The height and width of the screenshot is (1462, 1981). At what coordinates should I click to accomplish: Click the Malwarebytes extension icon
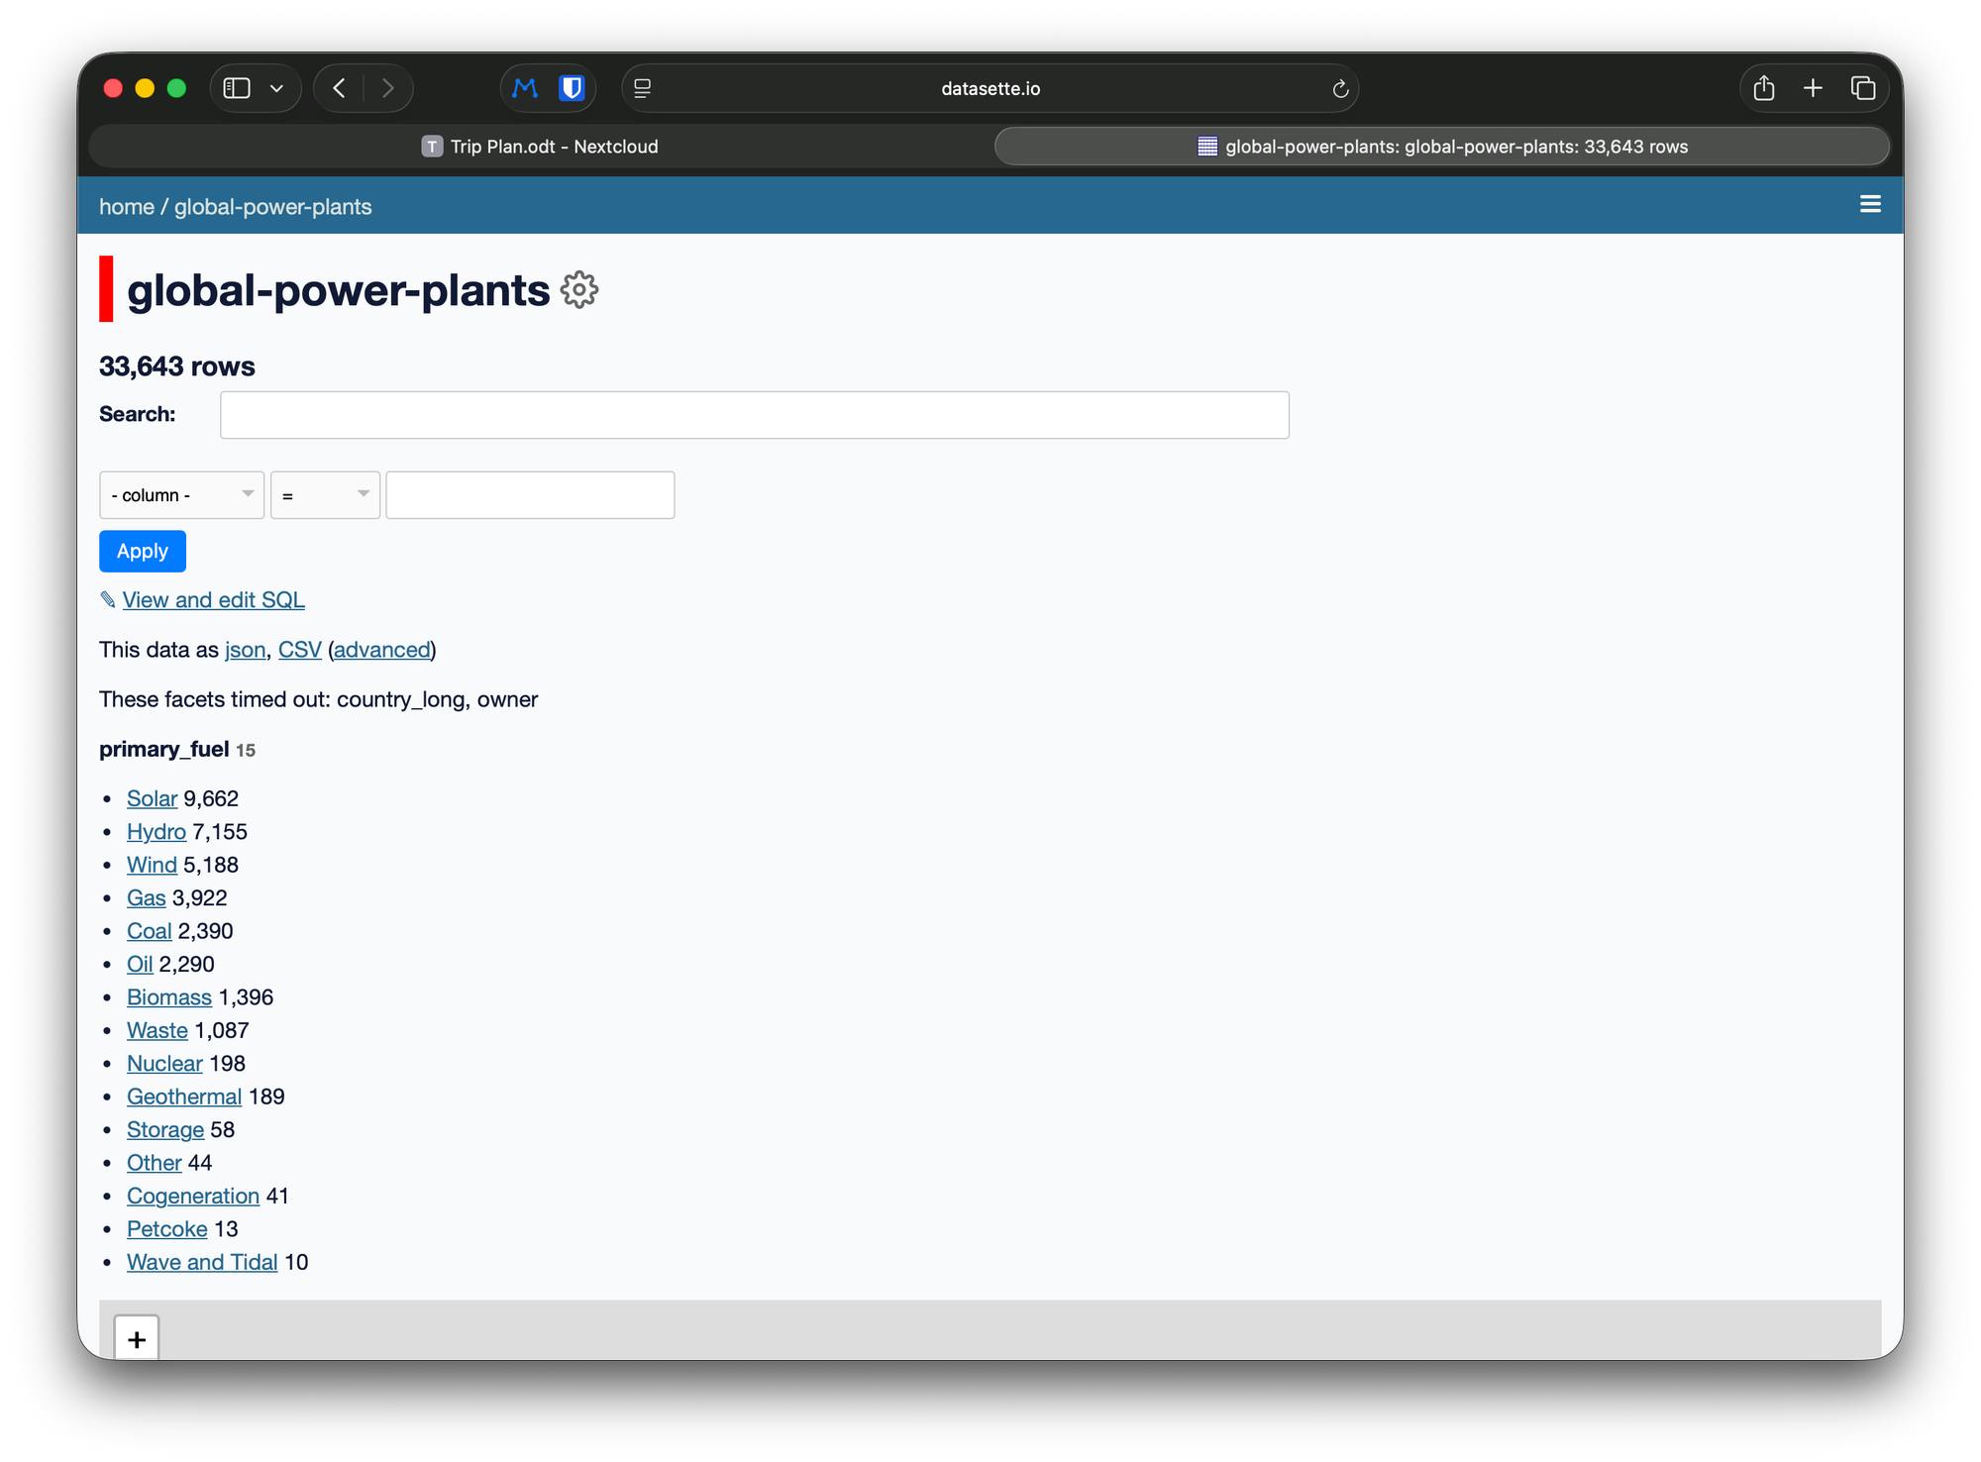(525, 88)
